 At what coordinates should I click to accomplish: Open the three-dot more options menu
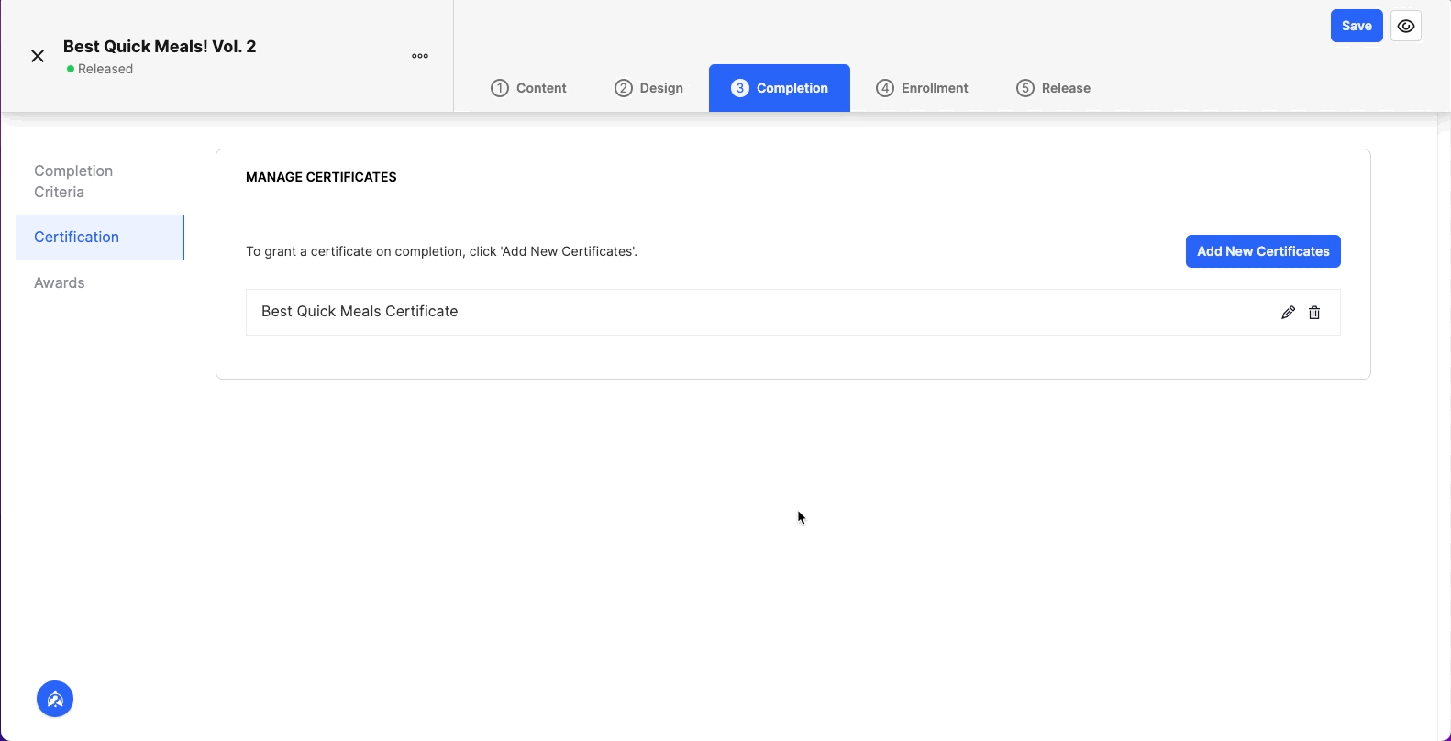420,56
